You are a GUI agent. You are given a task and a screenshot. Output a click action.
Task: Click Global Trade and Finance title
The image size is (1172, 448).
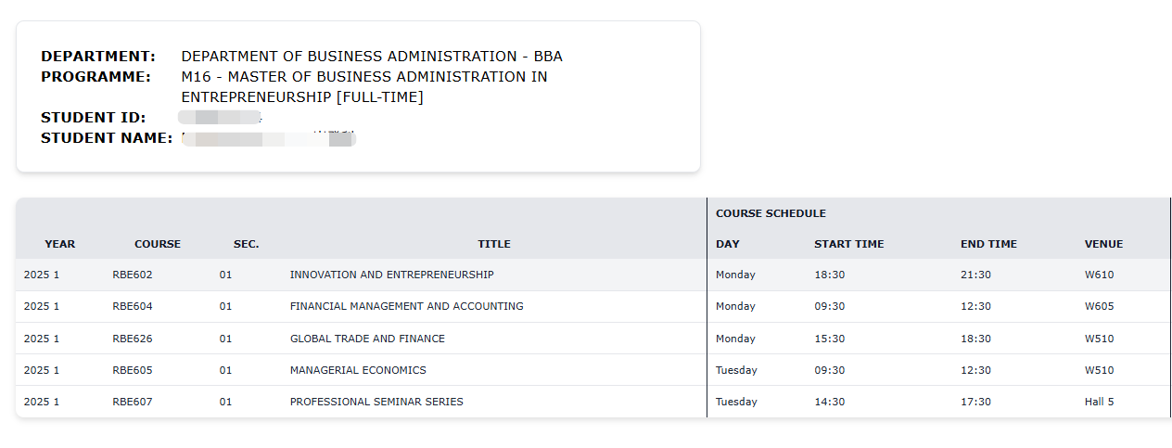367,339
